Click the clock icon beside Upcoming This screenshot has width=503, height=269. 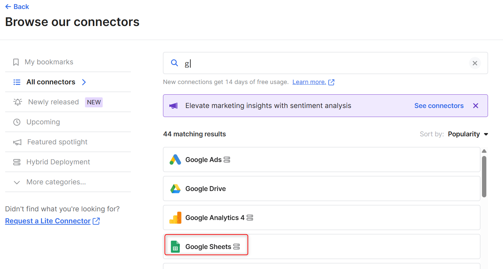pos(17,122)
